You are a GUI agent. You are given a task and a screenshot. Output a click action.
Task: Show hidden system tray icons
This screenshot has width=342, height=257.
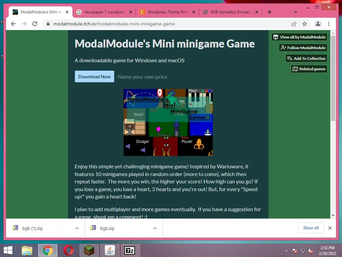click(x=286, y=251)
